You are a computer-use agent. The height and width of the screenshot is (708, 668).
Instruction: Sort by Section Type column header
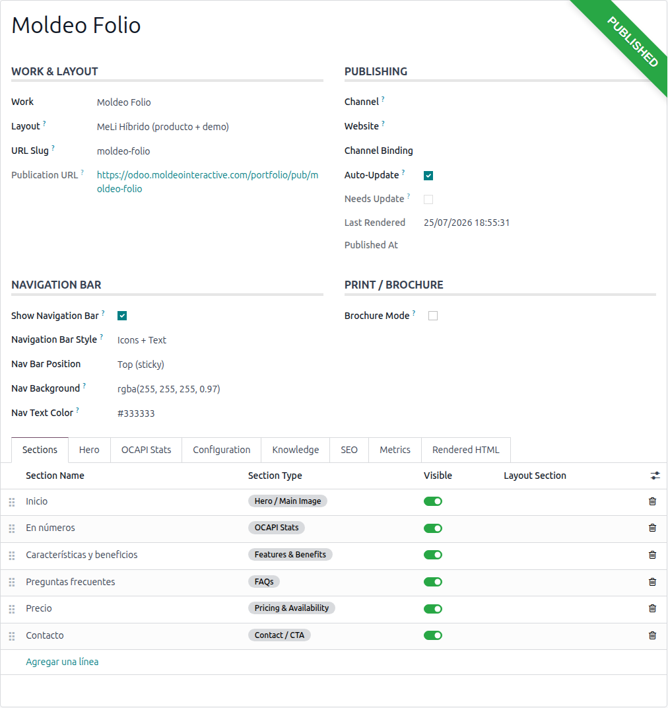pos(275,476)
